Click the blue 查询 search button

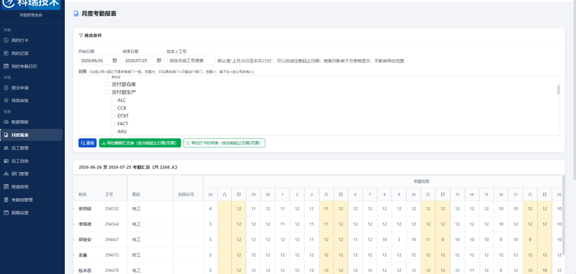[87, 143]
